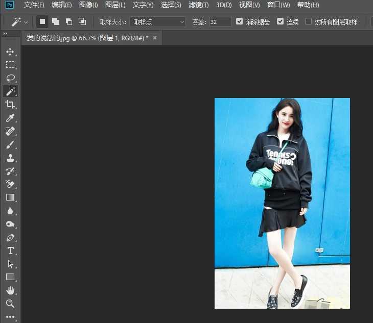Open the 滤镜(T) filter menu
The image size is (373, 323).
(198, 5)
